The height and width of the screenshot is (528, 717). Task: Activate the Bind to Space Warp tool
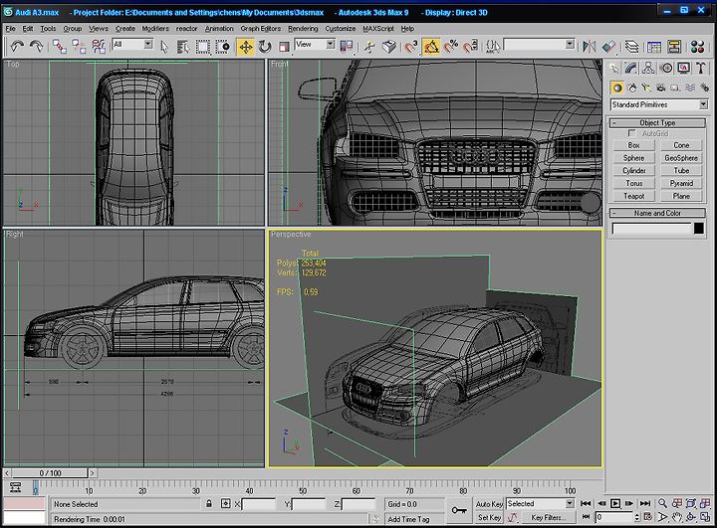click(x=99, y=46)
